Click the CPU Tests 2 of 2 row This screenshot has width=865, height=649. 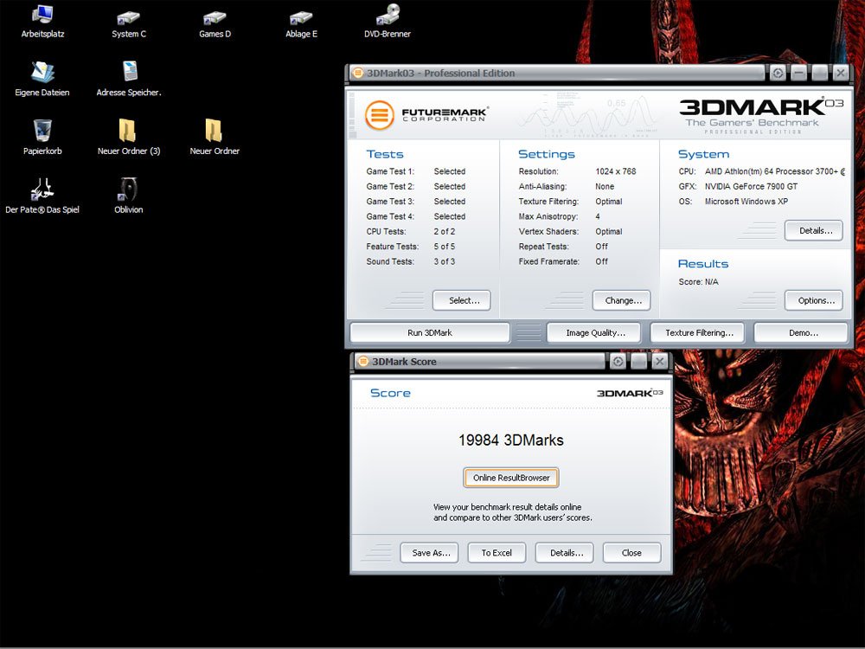coord(411,232)
